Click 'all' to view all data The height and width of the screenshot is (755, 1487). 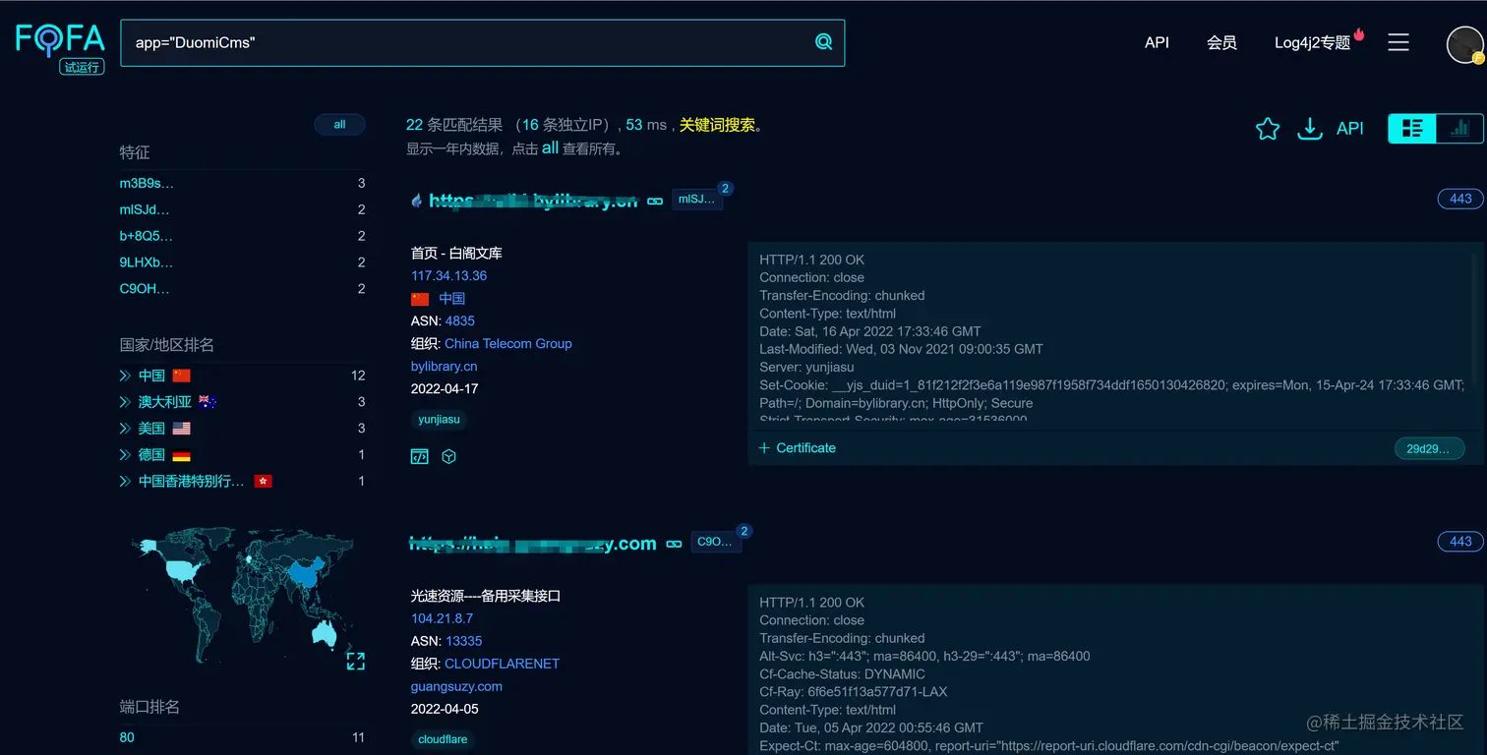[550, 148]
